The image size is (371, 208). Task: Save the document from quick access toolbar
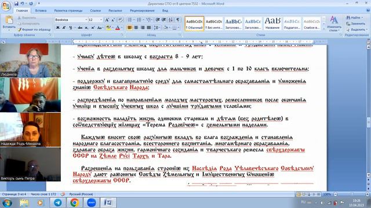click(16, 3)
